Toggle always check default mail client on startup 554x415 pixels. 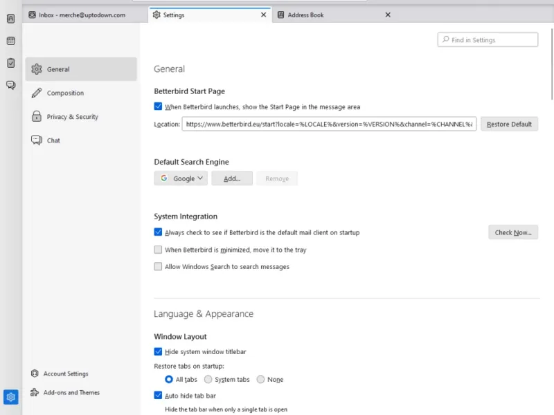point(158,232)
